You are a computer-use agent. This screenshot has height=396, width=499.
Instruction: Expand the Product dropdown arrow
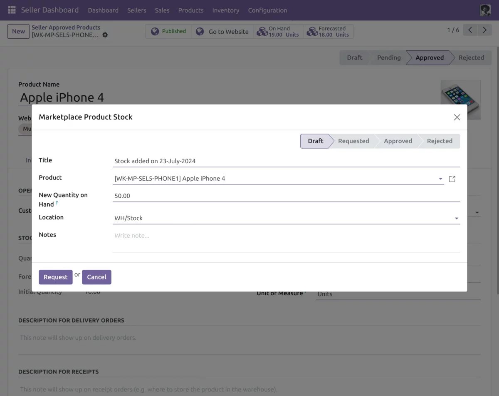(x=440, y=179)
